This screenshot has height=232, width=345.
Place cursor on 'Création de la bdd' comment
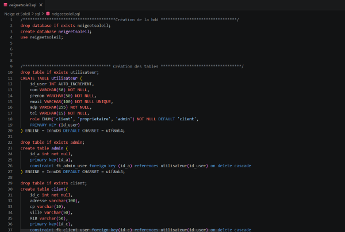tap(137, 19)
